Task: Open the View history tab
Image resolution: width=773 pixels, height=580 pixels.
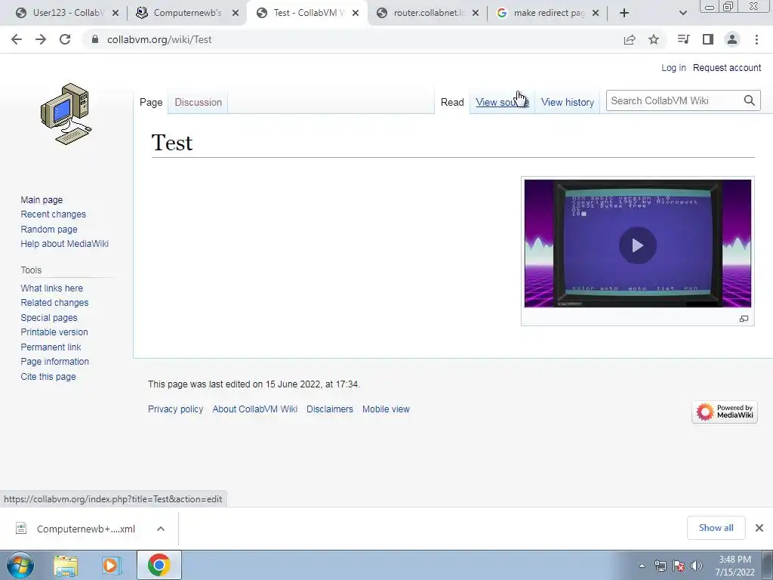Action: point(568,102)
